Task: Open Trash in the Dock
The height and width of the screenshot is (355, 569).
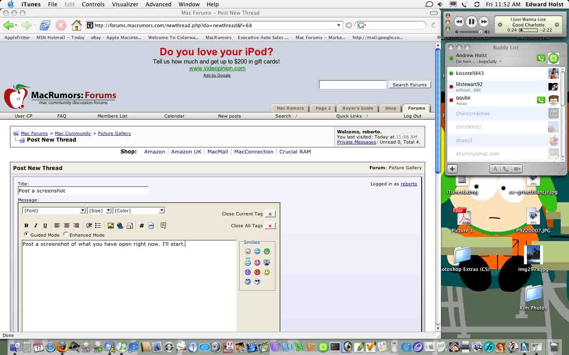Action: [554, 347]
